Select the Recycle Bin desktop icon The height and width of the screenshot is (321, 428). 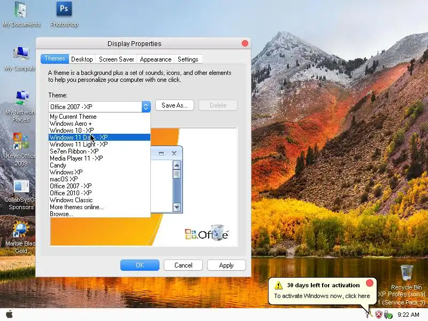pos(407,277)
